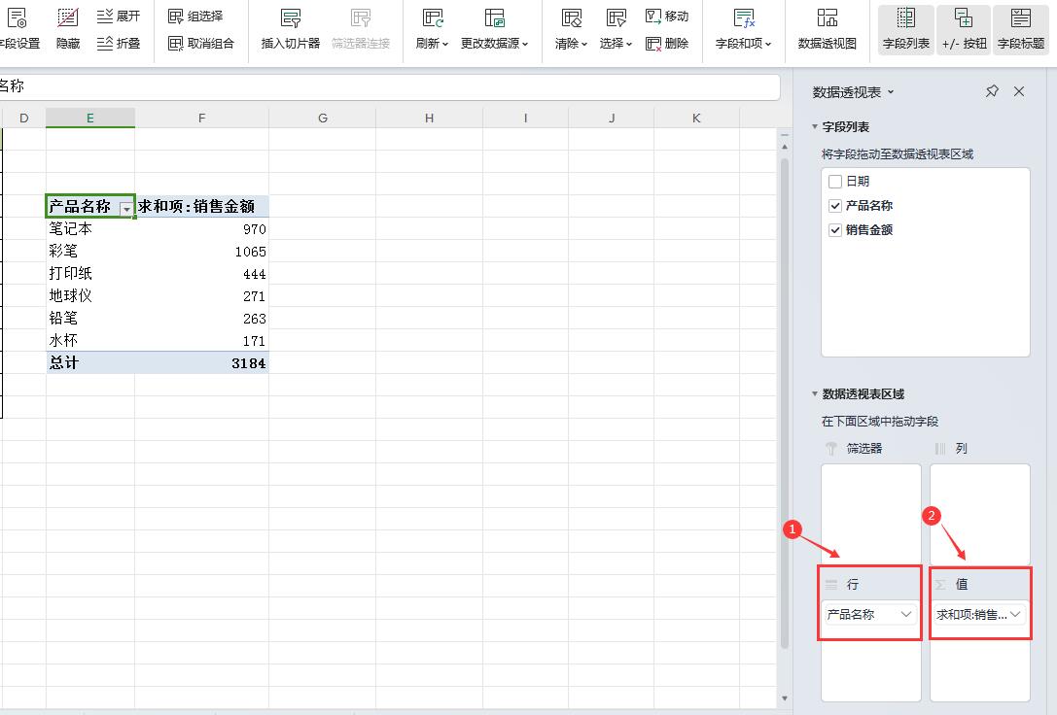Screen dimensions: 1057x715
Task: Select column F header
Action: pyautogui.click(x=201, y=118)
